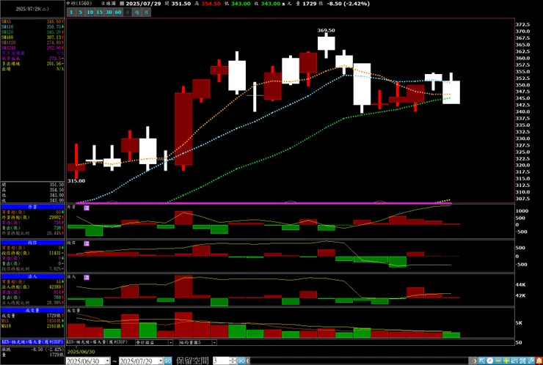
Task: Click the SMA5 value row
Action: 32,21
